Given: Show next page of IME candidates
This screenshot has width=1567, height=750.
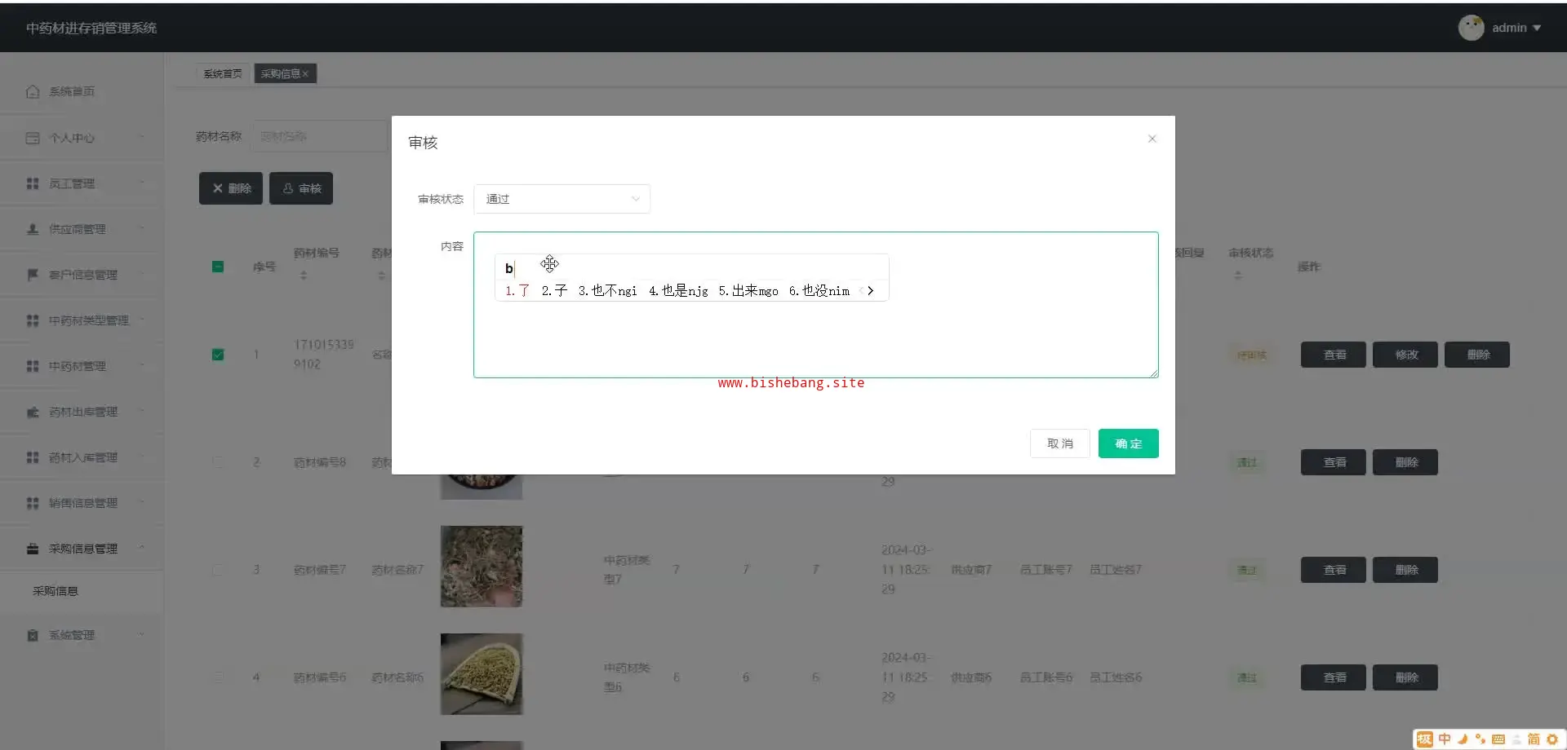Looking at the screenshot, I should coord(871,291).
